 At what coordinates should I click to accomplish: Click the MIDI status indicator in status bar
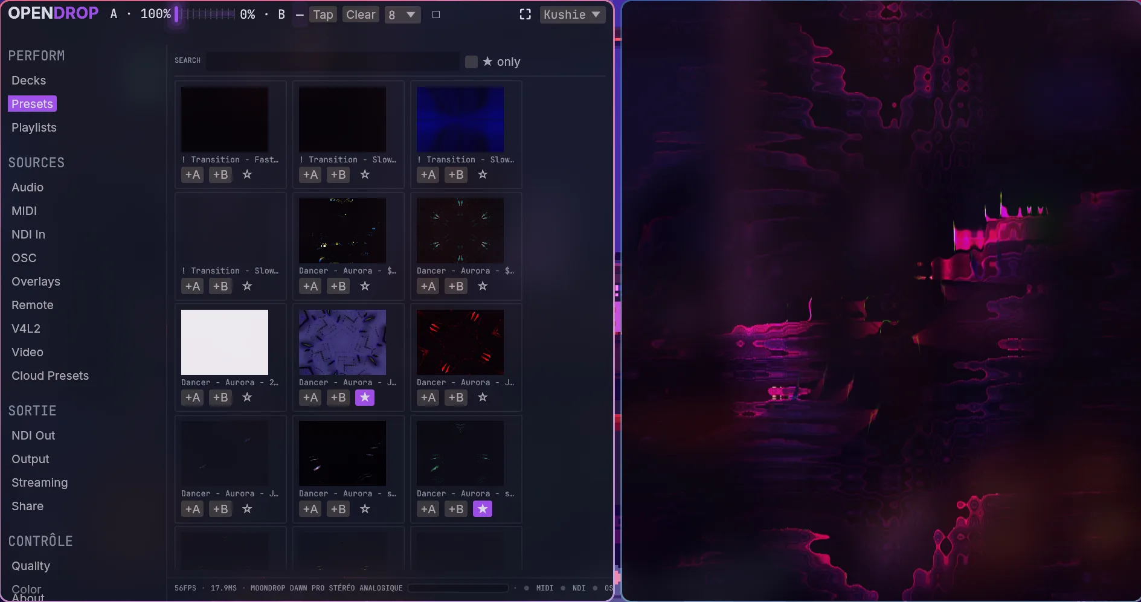coord(539,588)
